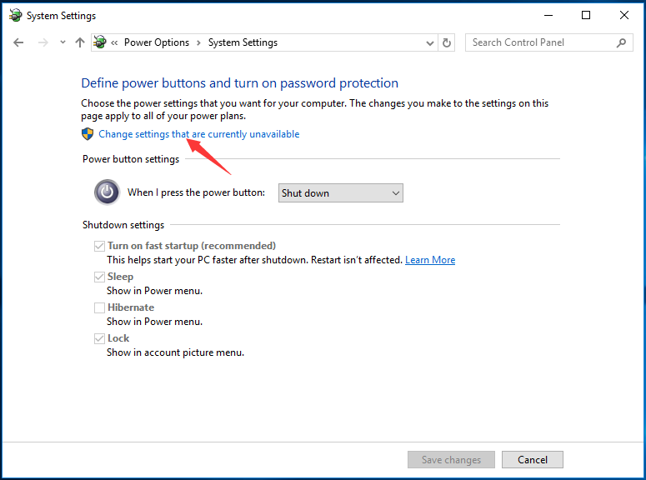Image resolution: width=646 pixels, height=480 pixels.
Task: Enable the Hibernate checkbox
Action: coord(99,307)
